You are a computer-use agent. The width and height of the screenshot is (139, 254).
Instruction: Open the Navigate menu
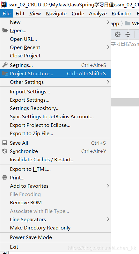coord(56,14)
